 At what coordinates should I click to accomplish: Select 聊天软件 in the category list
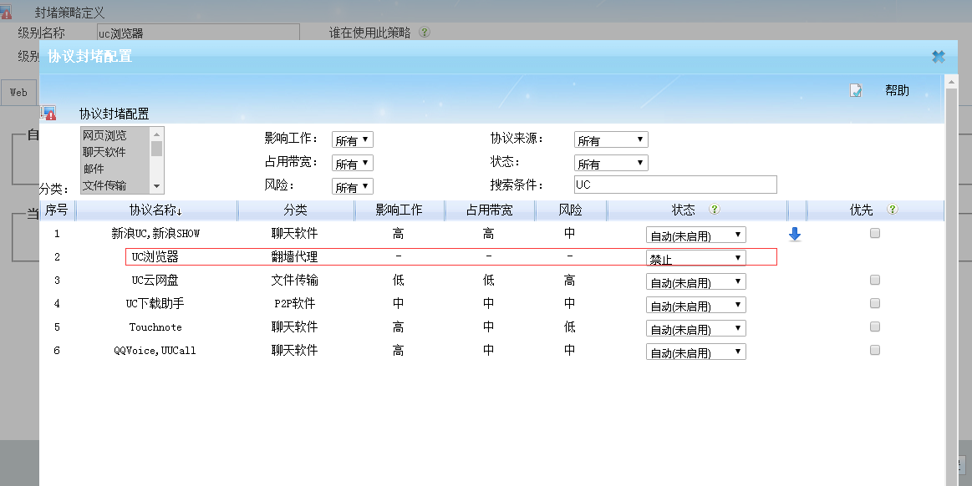click(104, 152)
